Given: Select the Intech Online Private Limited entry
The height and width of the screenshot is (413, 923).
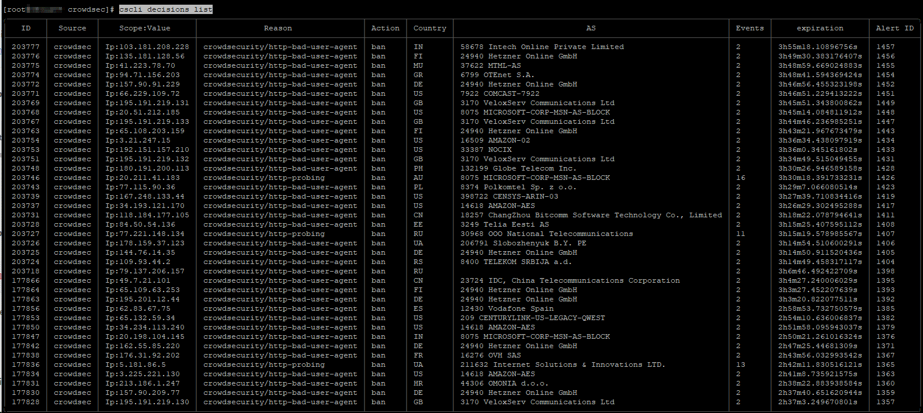Looking at the screenshot, I should coord(542,47).
